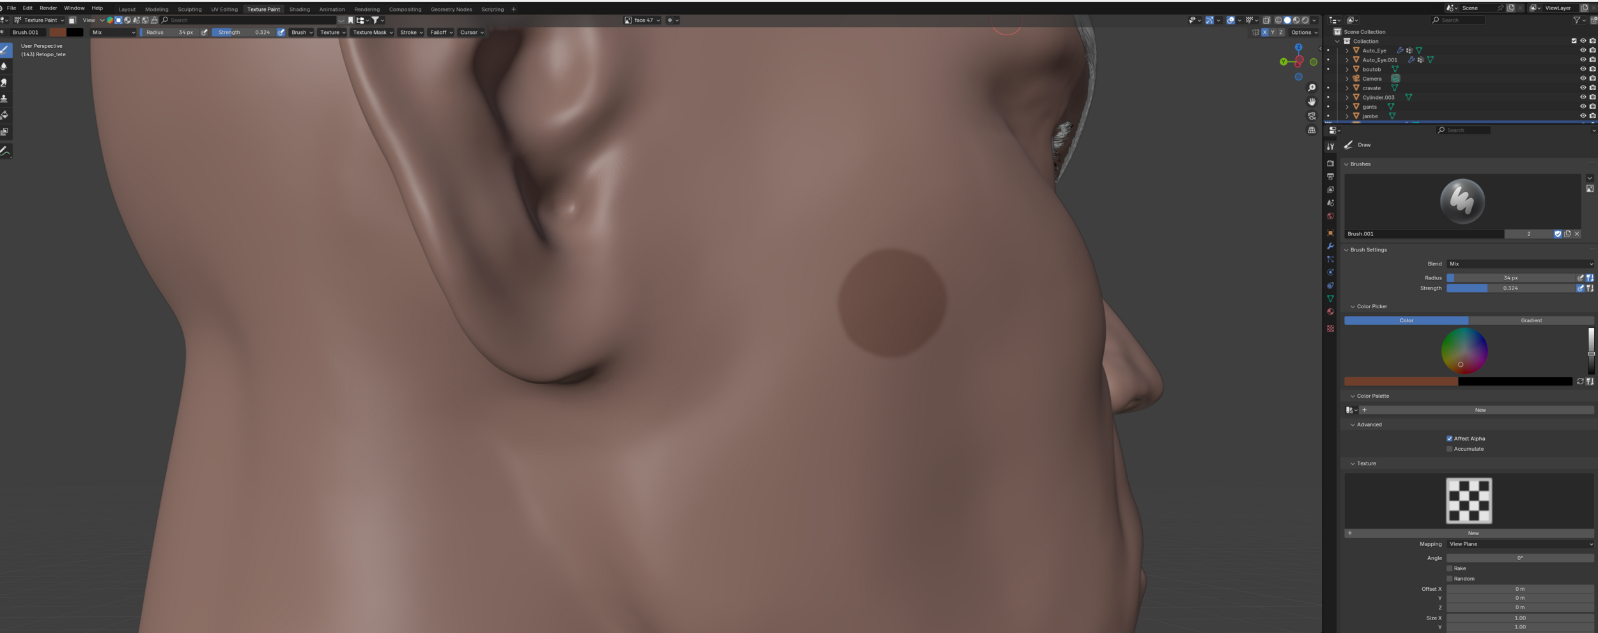Select the Fill bucket tool
The width and height of the screenshot is (1598, 633).
[5, 115]
